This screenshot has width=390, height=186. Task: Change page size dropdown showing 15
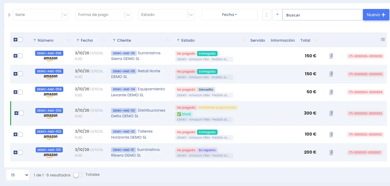[x=18, y=175]
